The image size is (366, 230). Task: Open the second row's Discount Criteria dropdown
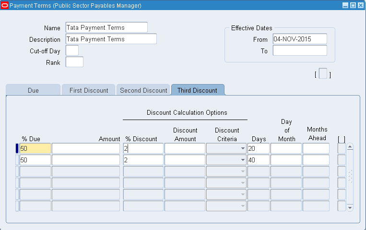point(243,160)
